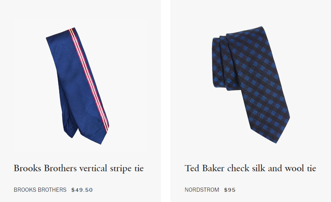
Task: Visit the NORDSTROM retailer label
Action: coord(202,190)
